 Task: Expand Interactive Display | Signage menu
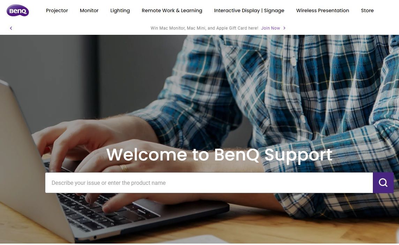(249, 10)
